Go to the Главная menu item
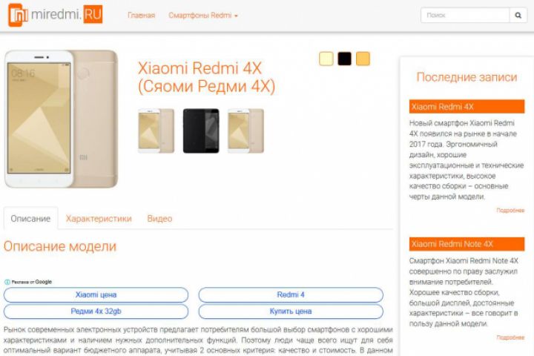 click(141, 16)
